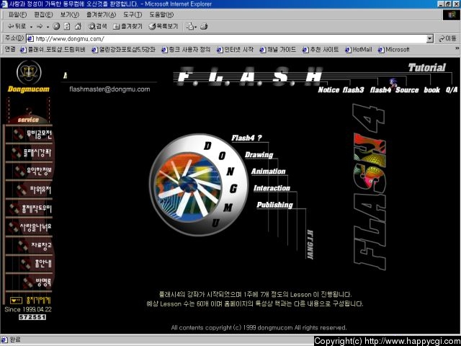Screen dimensions: 461x346
Task: Open the Interaction lesson link
Action: [272, 188]
